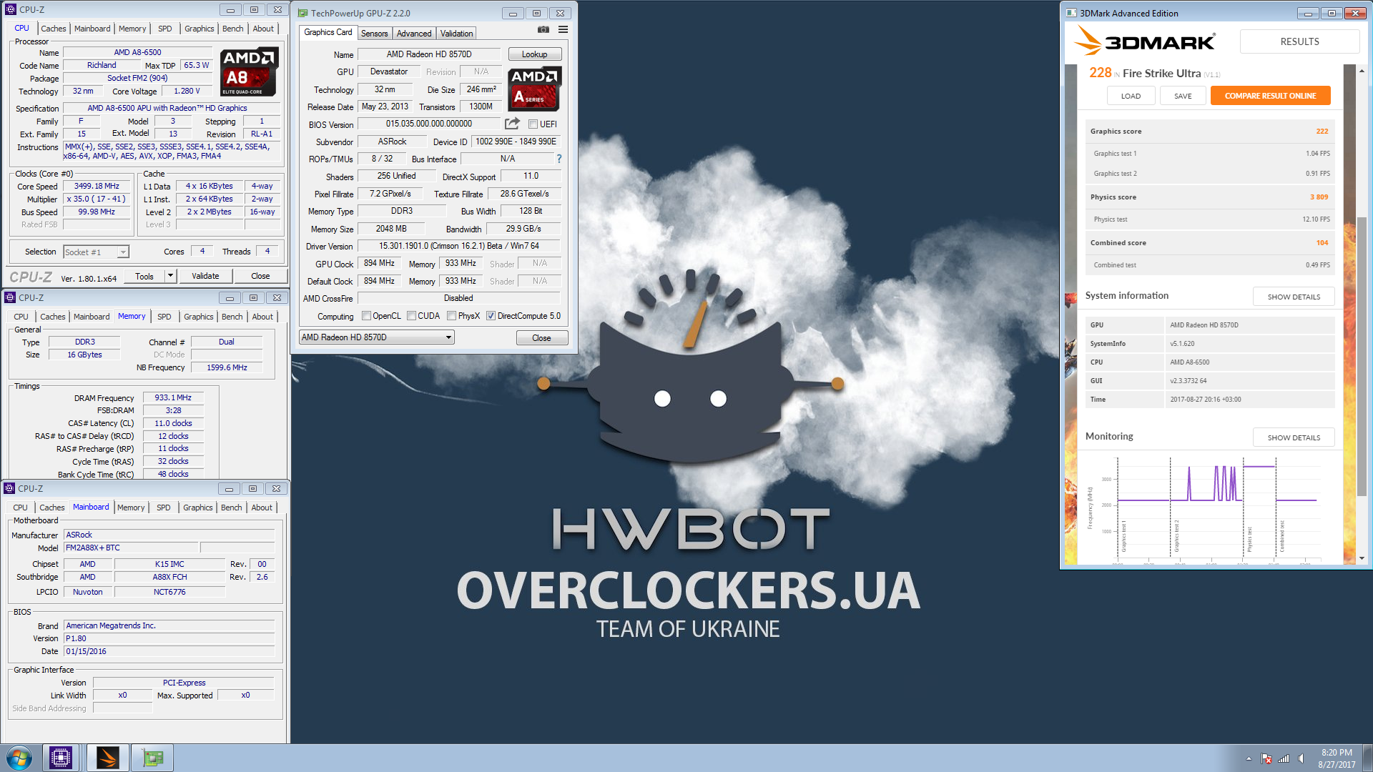Click SAVE in 3DMark
The height and width of the screenshot is (772, 1373).
coord(1183,96)
